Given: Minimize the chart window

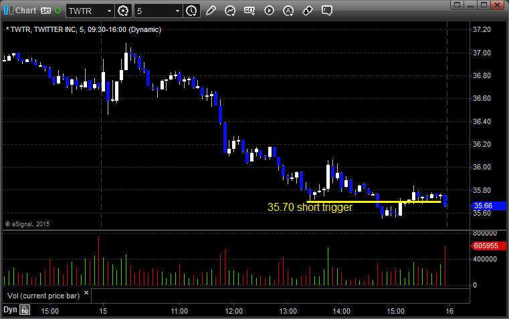Looking at the screenshot, I should click(x=470, y=5).
